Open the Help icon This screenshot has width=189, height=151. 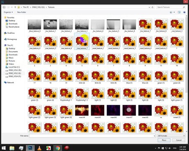tap(184, 12)
